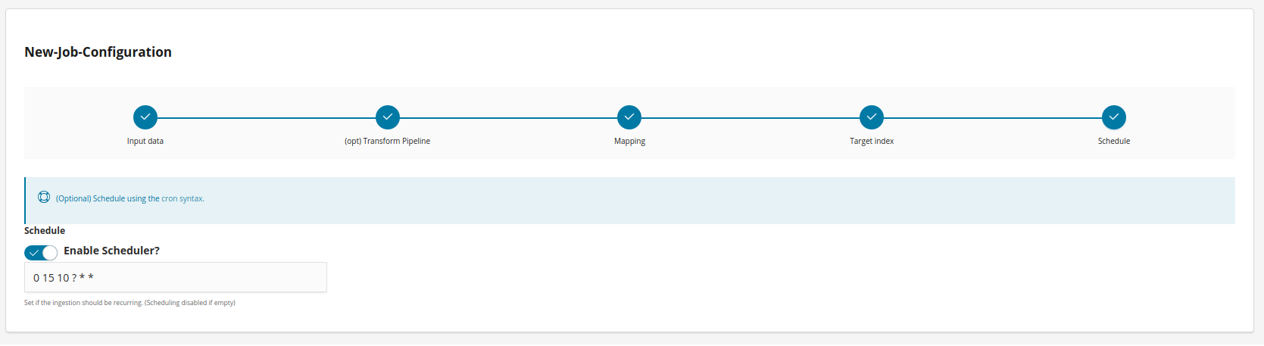The height and width of the screenshot is (346, 1264).
Task: Click the recurring ingestion helper text
Action: [x=130, y=303]
